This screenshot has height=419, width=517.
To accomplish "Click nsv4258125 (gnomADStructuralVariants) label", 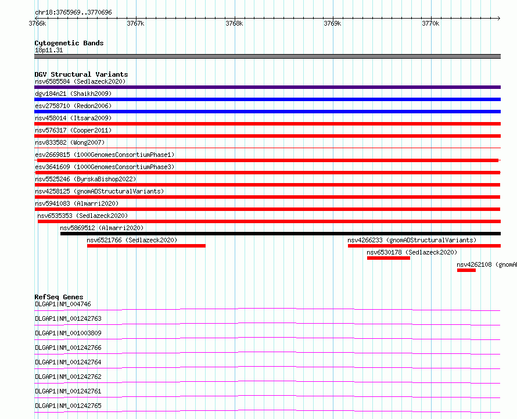I will pos(99,191).
